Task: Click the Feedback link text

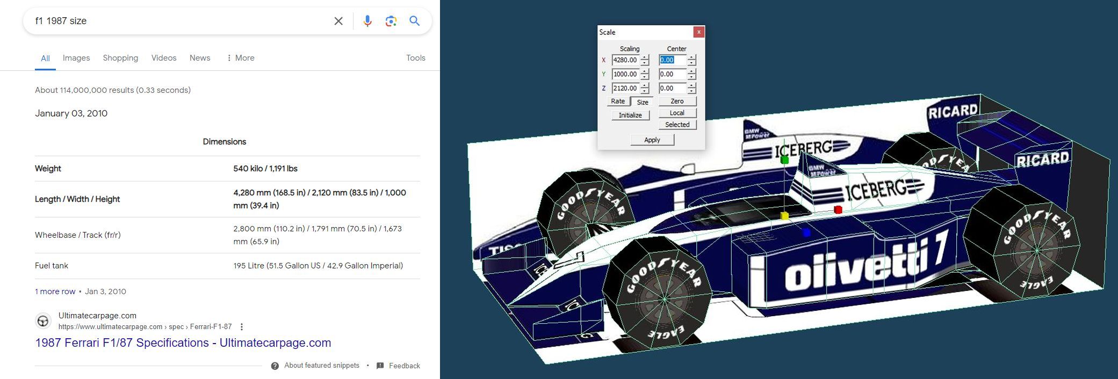Action: coord(405,366)
